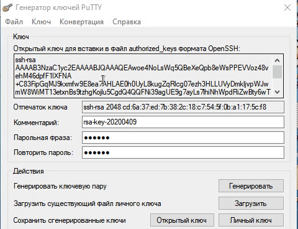Click the 'Отпечаток ключа' label
This screenshot has width=298, height=229.
(x=40, y=107)
